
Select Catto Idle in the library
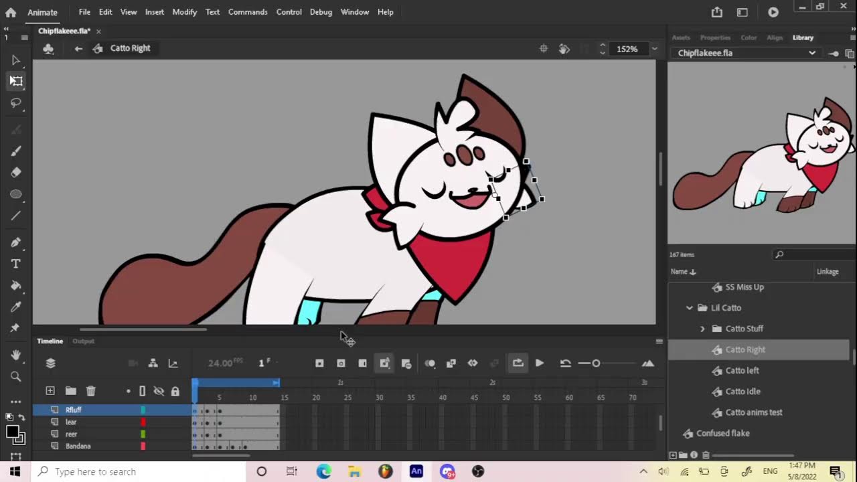click(x=743, y=392)
